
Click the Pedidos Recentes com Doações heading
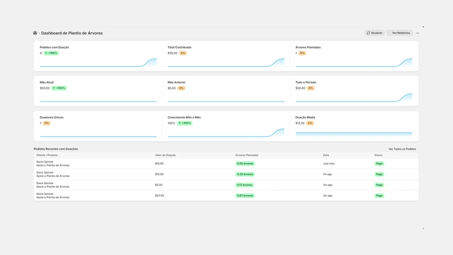coord(55,149)
